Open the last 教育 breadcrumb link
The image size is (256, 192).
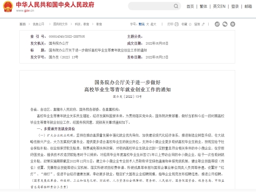pyautogui.click(x=99, y=24)
